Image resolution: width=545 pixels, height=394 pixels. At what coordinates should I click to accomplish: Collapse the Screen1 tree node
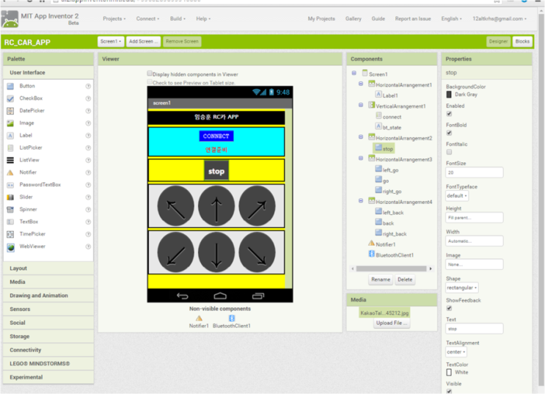tap(354, 73)
